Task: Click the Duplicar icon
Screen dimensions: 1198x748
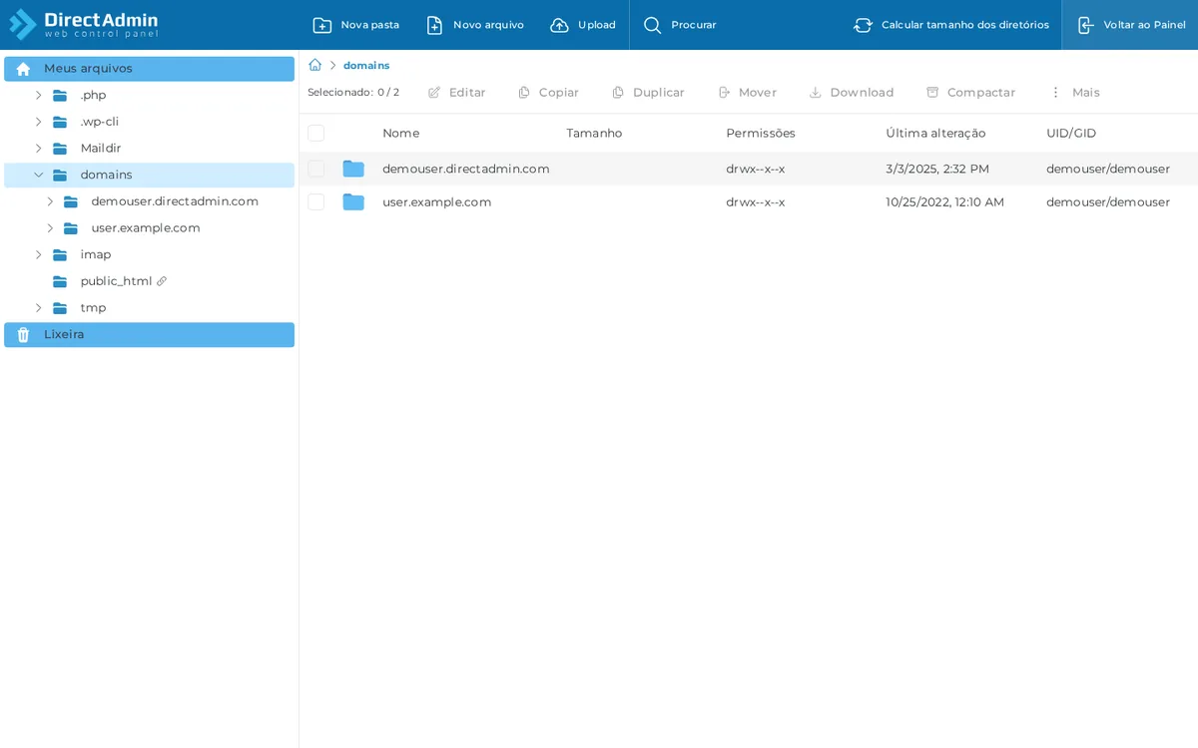Action: tap(618, 92)
